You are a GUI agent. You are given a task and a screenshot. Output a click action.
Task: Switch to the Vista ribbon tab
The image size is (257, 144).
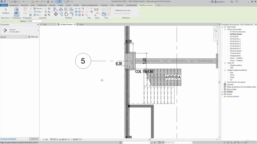[112, 5]
